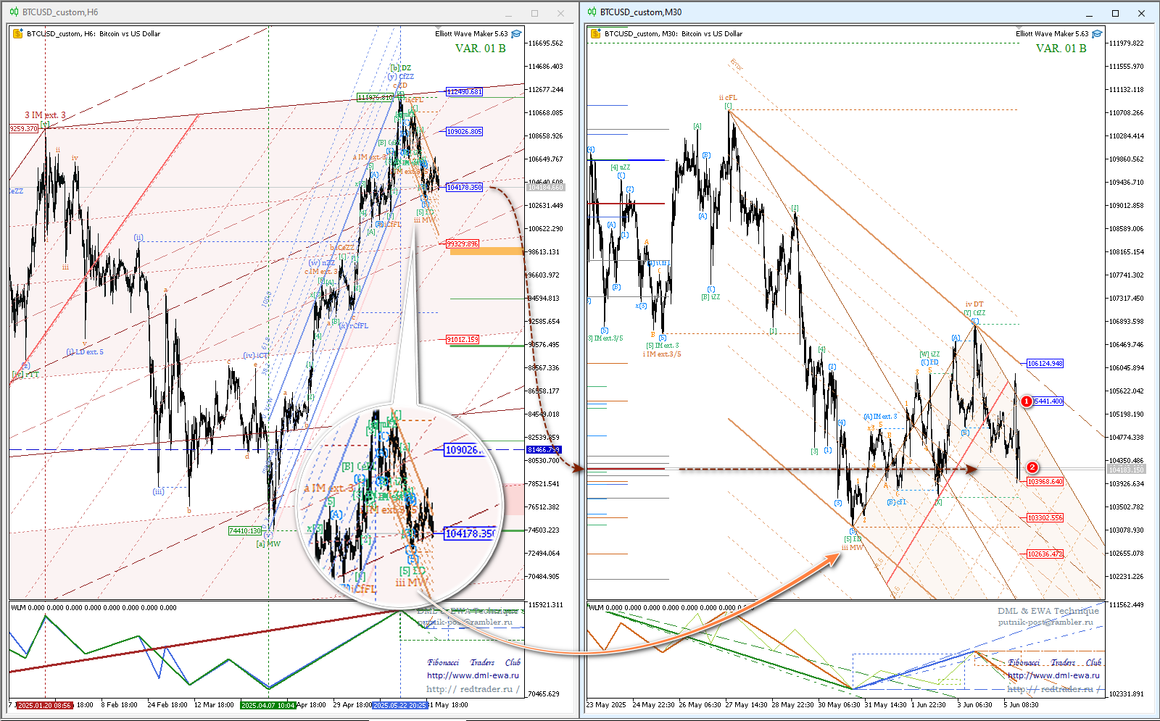
Task: Click the 2025.05.22 20:25 time marker
Action: point(400,705)
